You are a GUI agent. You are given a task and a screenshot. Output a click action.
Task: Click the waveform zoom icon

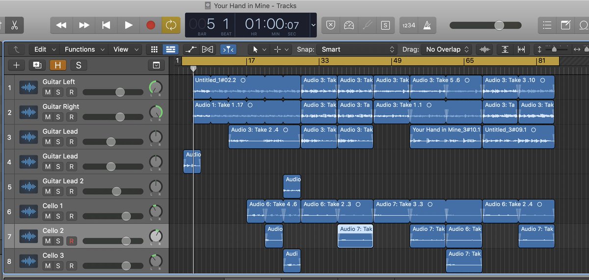[485, 49]
